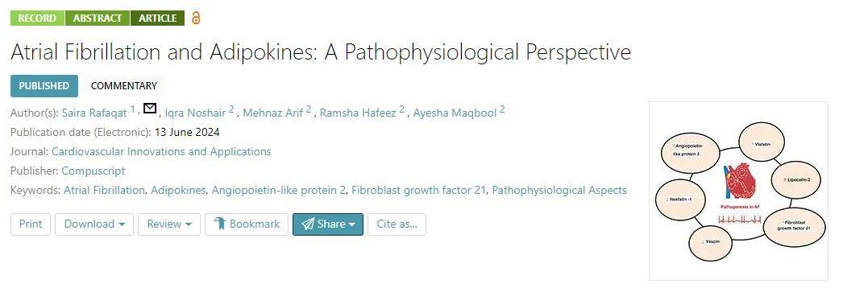Open the Compuscript publisher link
The width and height of the screenshot is (843, 292).
[93, 171]
